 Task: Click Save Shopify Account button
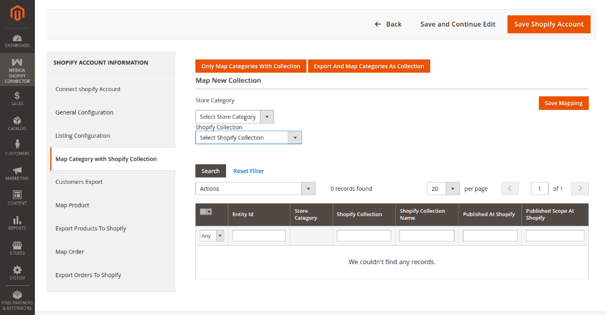click(x=549, y=24)
